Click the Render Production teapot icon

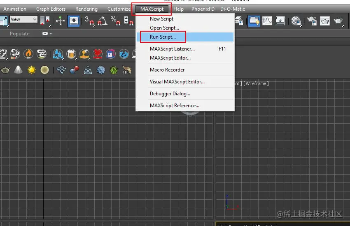pos(338,21)
